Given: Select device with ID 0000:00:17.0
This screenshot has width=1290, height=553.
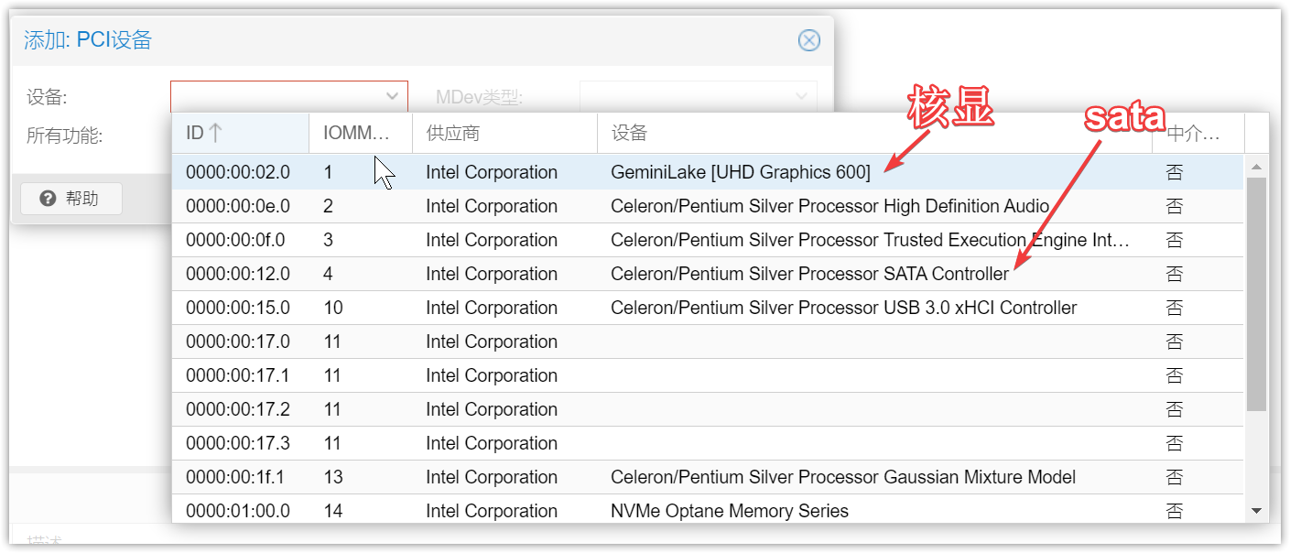Looking at the screenshot, I should point(238,342).
